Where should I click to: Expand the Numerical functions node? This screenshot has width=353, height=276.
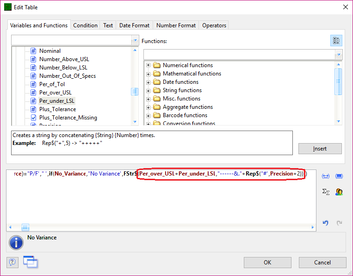click(148, 65)
